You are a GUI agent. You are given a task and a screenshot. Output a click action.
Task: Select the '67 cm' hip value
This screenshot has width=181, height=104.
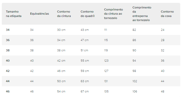85,91
